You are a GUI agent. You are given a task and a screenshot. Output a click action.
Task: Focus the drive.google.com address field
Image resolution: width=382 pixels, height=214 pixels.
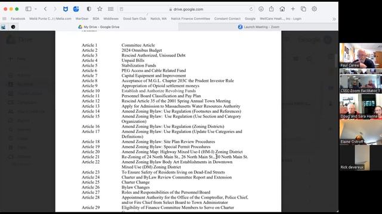coord(186,10)
